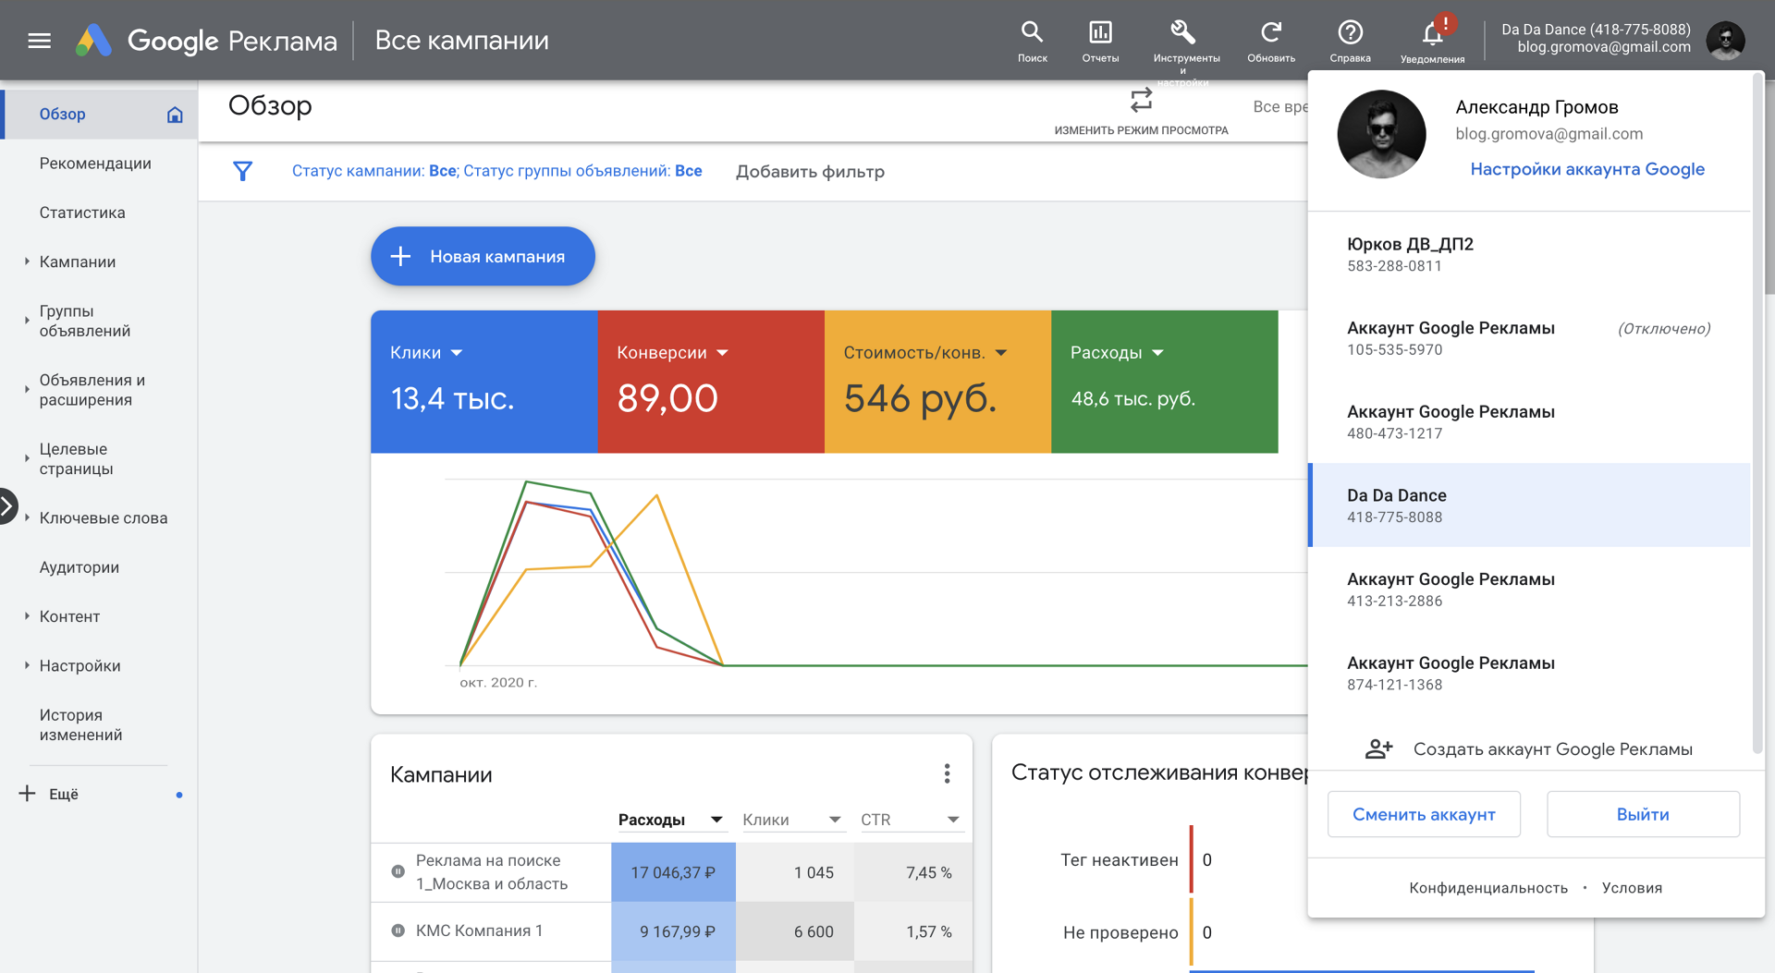The image size is (1775, 973).
Task: Click pause status icon of Реклама на поиске
Action: [398, 871]
